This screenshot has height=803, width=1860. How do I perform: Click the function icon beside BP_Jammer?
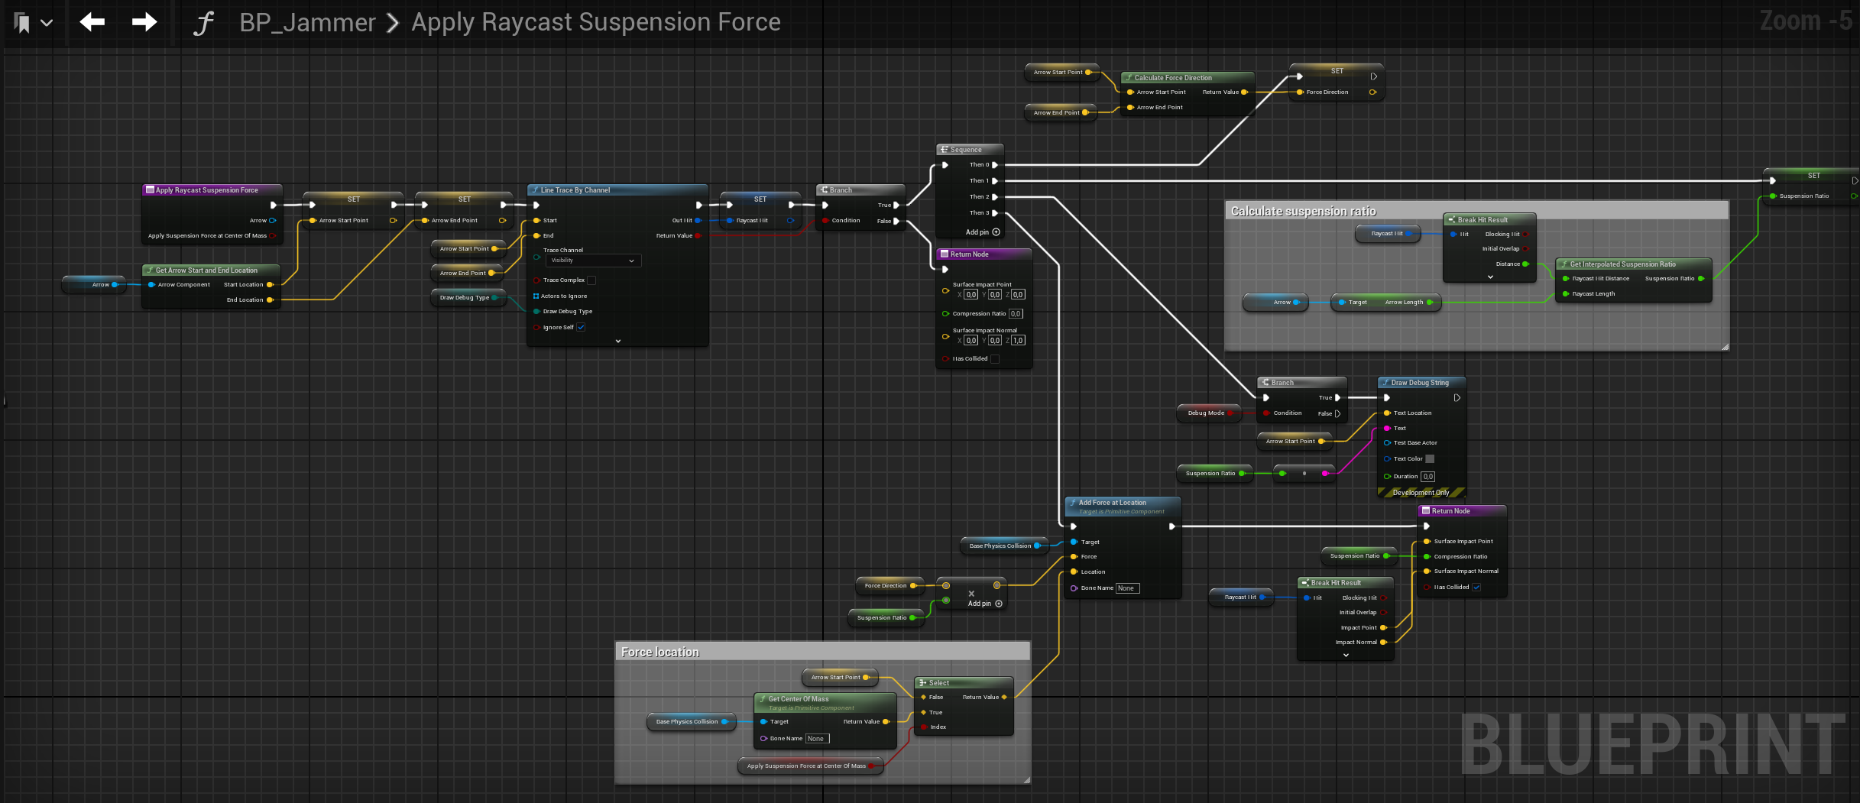202,22
